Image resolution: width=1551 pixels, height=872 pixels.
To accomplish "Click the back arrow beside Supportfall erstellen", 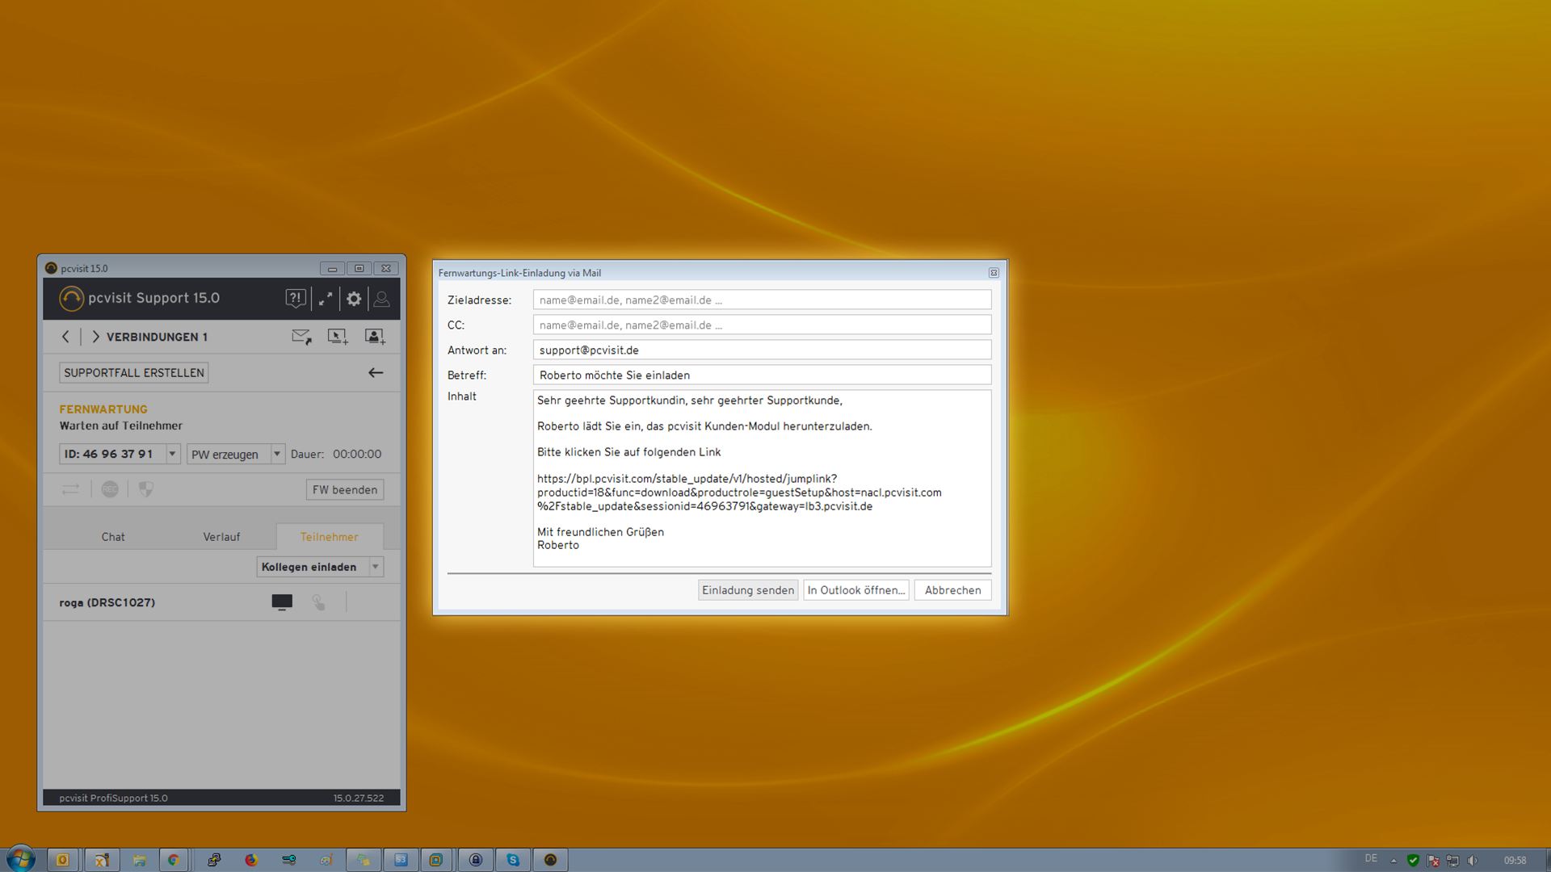I will tap(376, 372).
